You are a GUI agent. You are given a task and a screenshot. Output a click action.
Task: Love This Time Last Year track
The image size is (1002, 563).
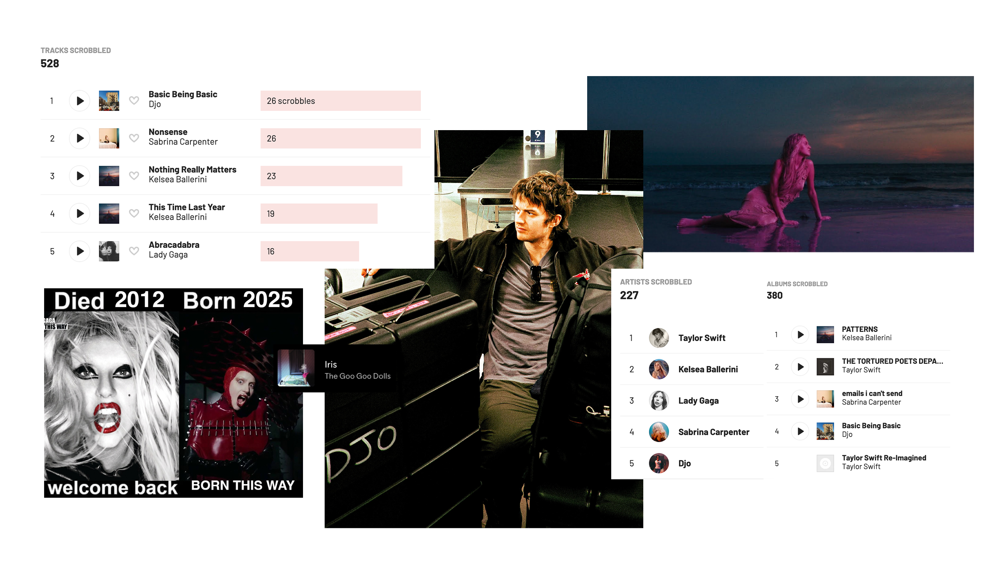click(x=134, y=213)
